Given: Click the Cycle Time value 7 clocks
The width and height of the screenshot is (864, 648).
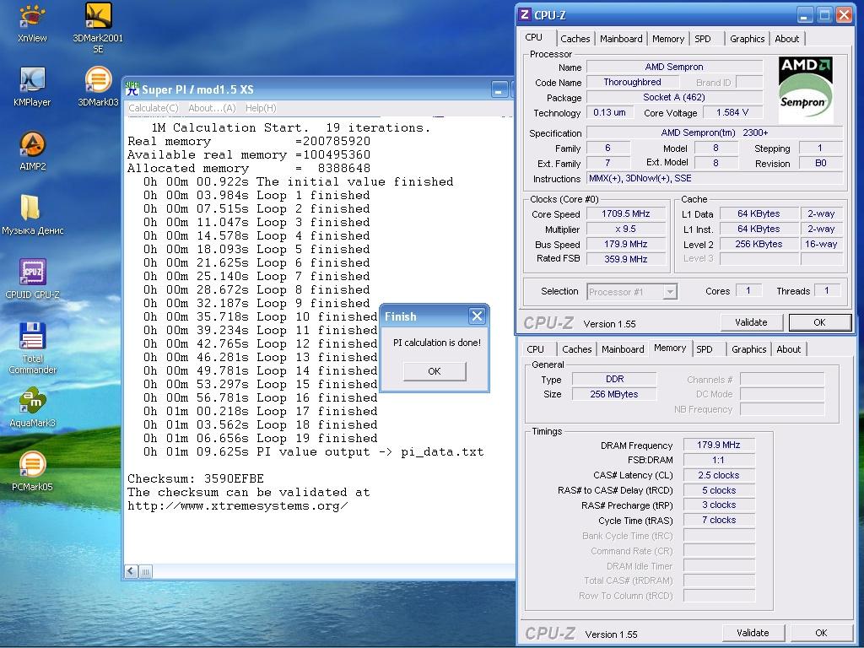Looking at the screenshot, I should (x=719, y=520).
